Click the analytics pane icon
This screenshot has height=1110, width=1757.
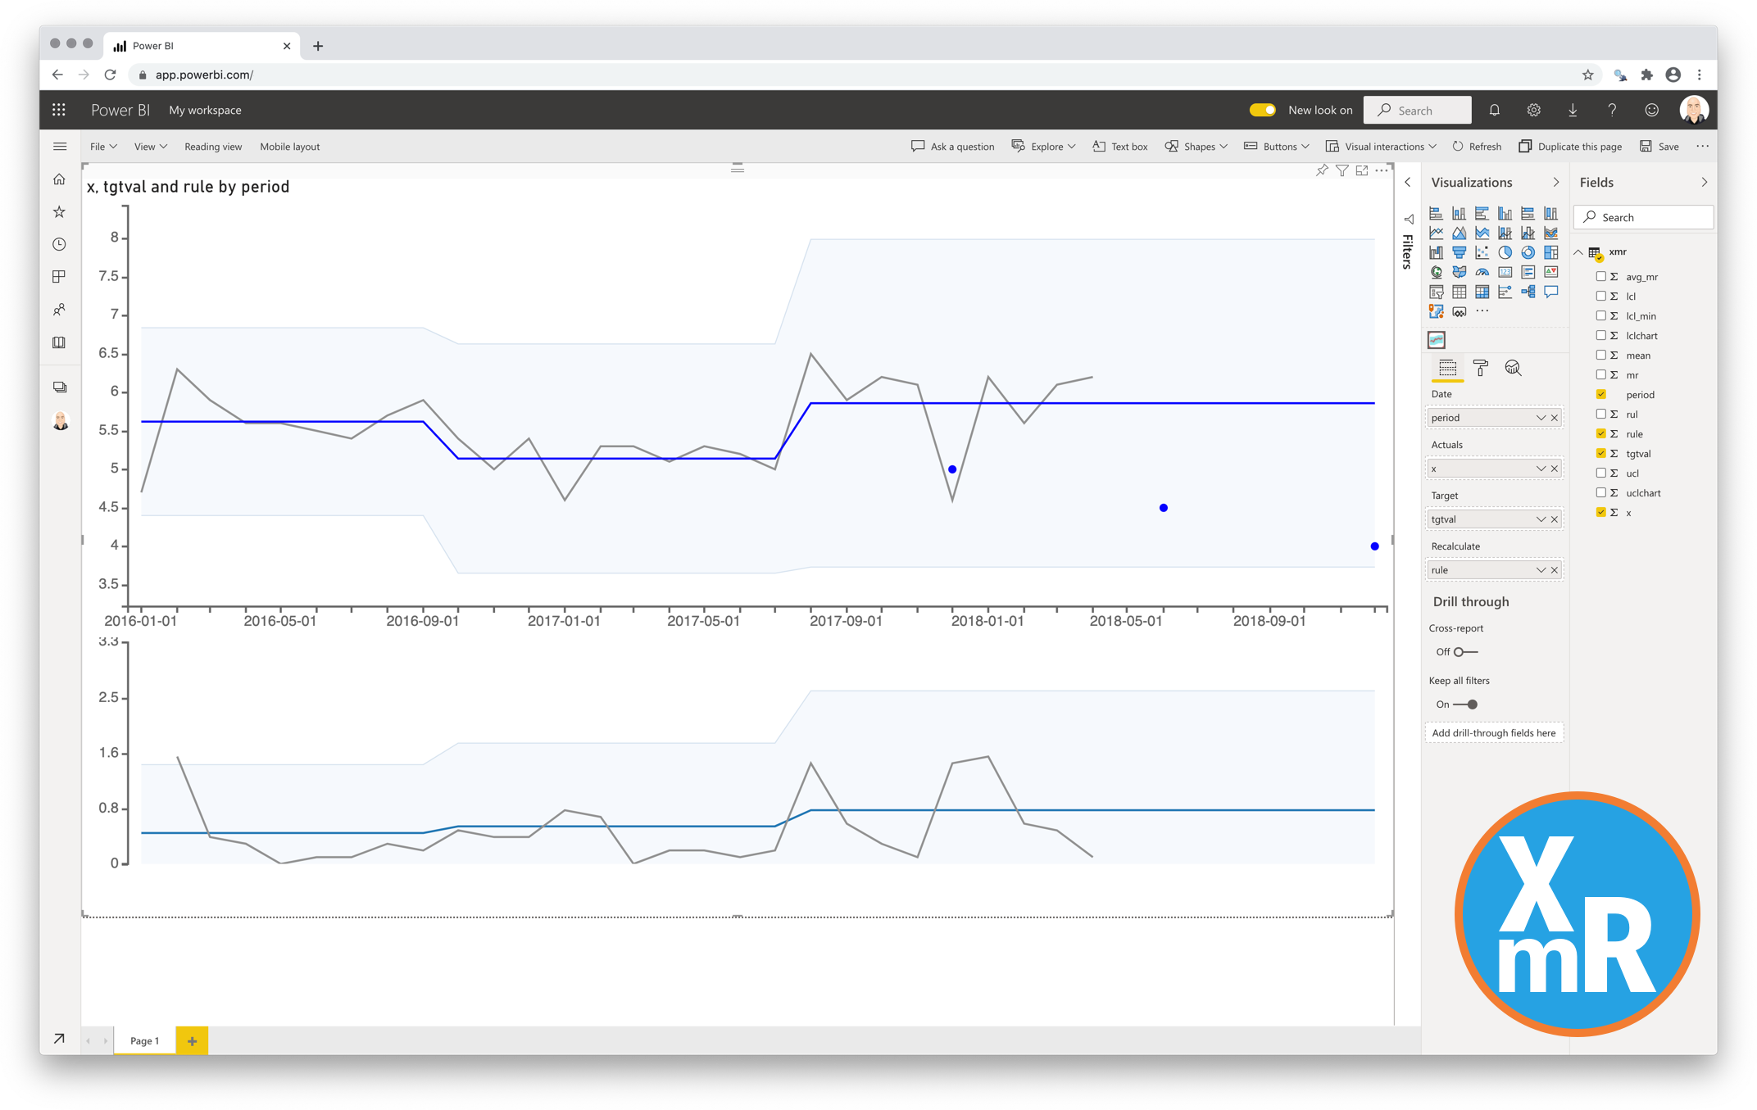point(1513,371)
